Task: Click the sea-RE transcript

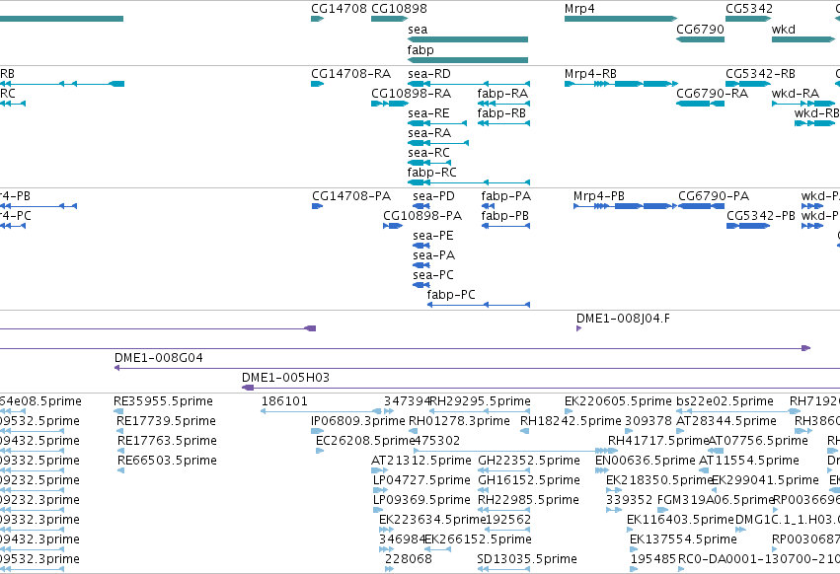Action: pyautogui.click(x=437, y=123)
